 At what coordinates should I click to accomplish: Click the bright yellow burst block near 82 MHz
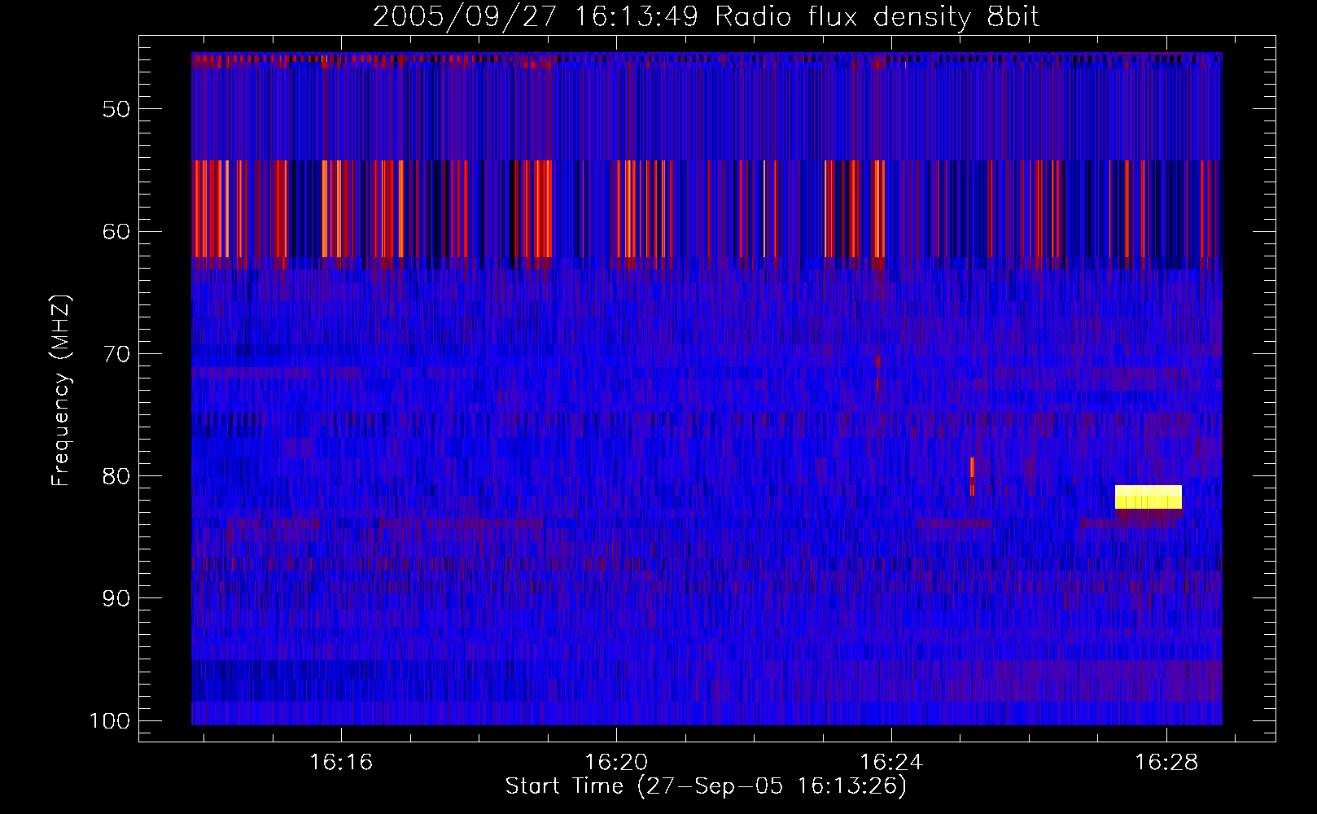tap(1148, 497)
